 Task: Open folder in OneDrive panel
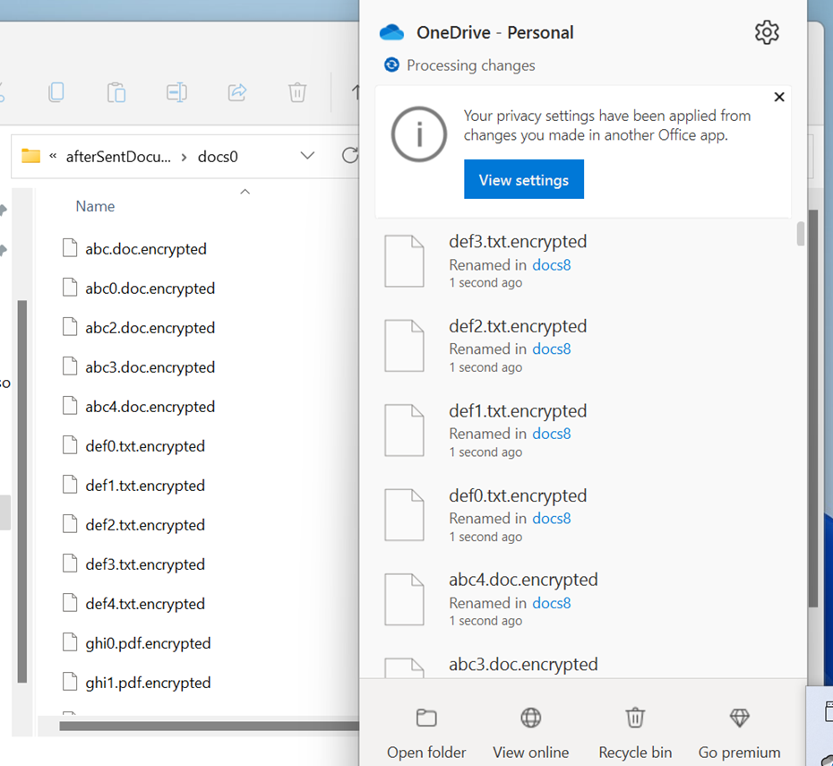(x=426, y=733)
